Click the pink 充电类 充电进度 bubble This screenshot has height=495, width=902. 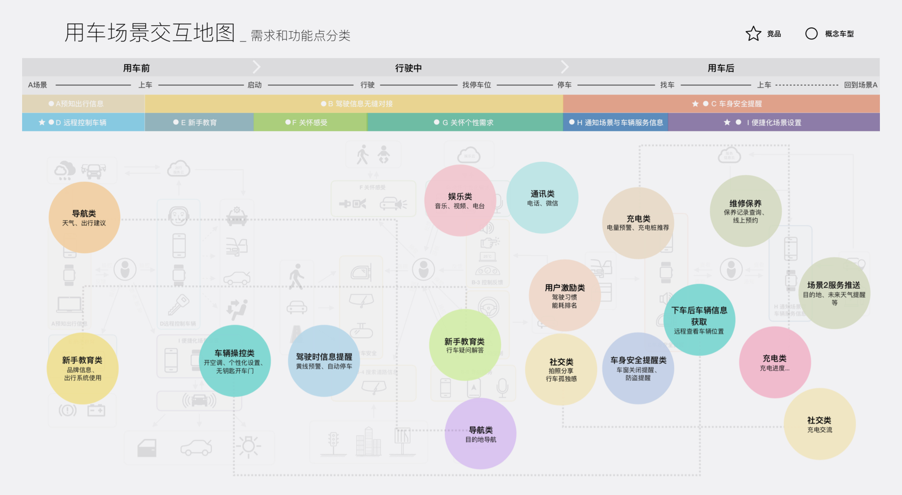[775, 362]
